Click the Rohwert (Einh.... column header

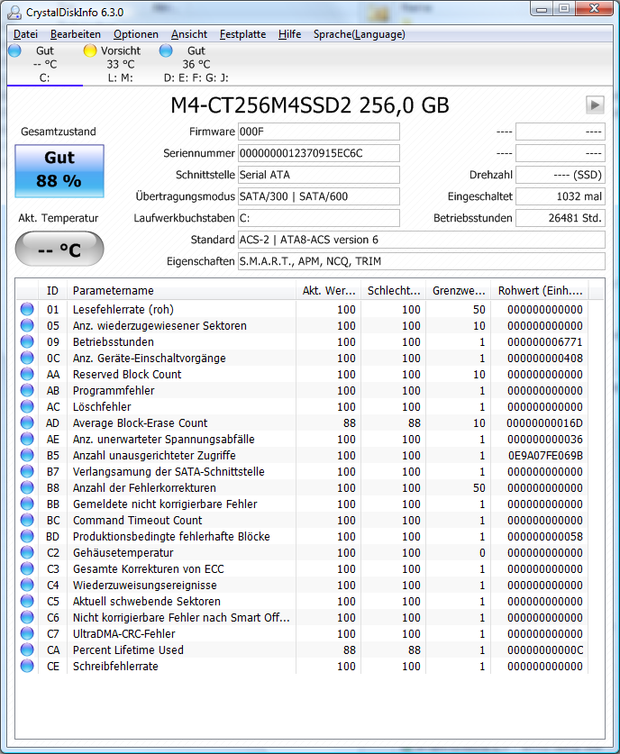540,290
